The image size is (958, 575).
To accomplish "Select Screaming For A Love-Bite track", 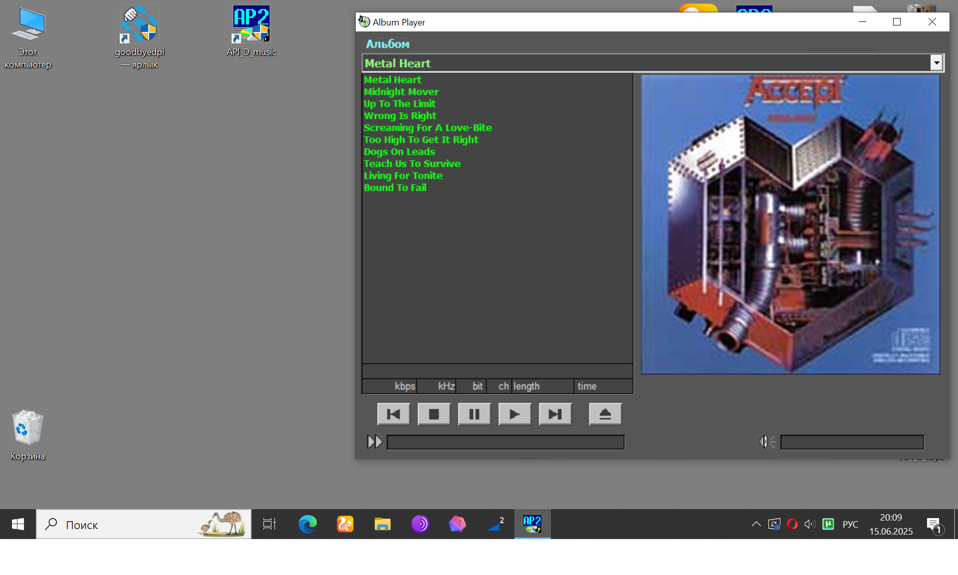I will tap(428, 128).
